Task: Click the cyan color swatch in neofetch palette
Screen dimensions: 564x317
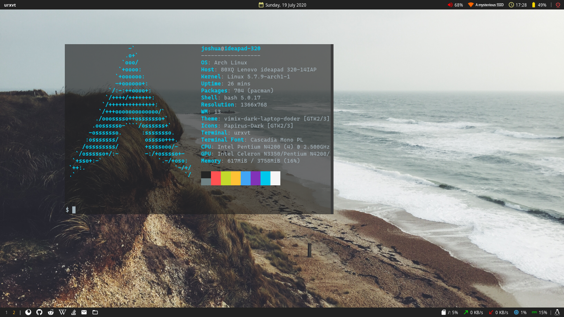Action: point(265,178)
